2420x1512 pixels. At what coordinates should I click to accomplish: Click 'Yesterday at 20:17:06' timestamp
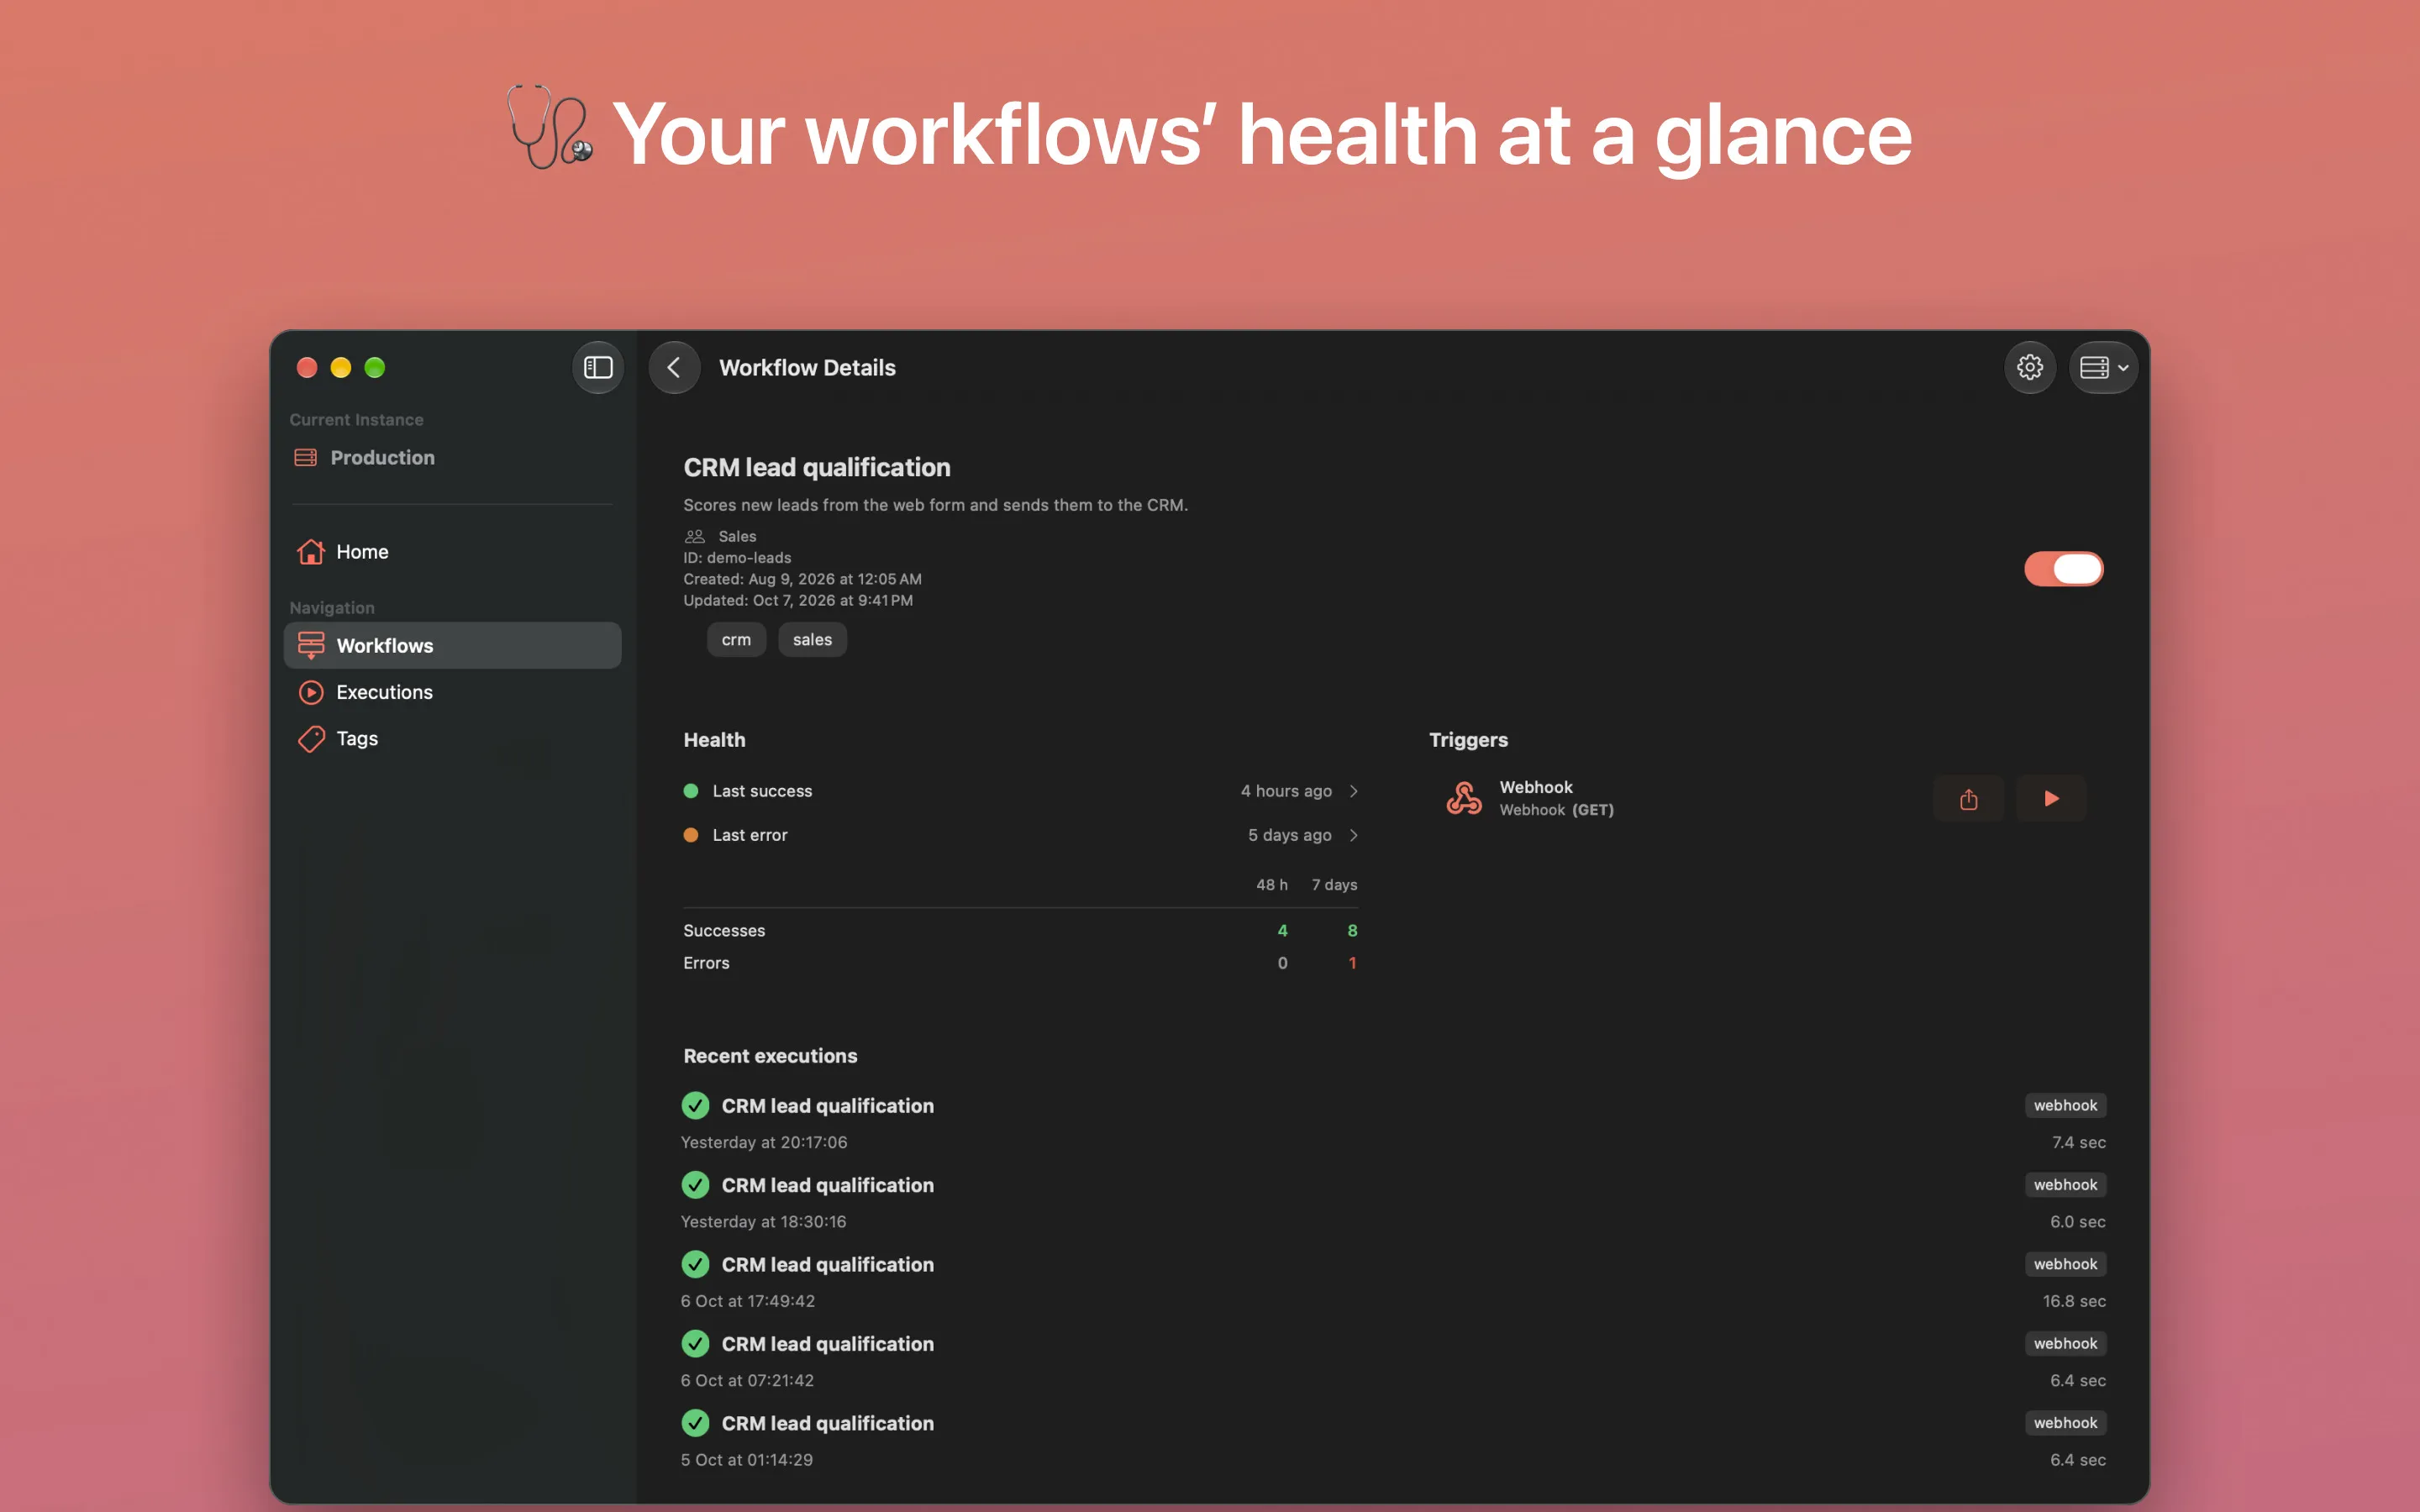(x=764, y=1142)
